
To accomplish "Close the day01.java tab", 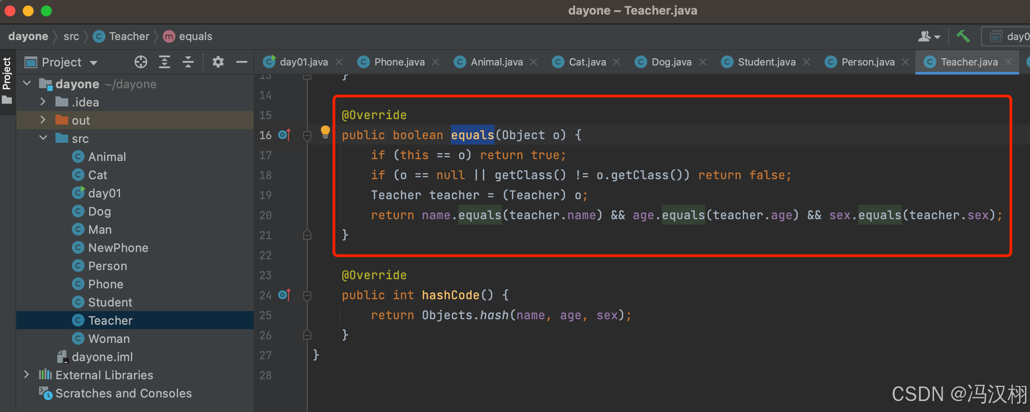I will click(339, 62).
